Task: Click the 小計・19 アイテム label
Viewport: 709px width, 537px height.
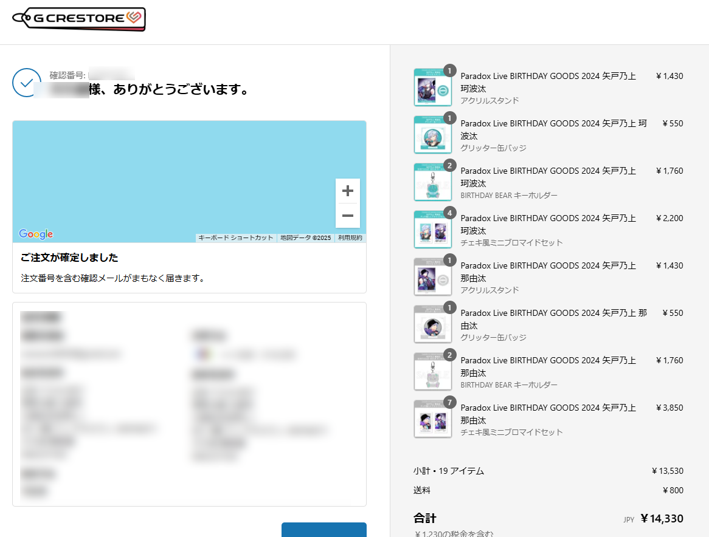Action: pos(449,471)
